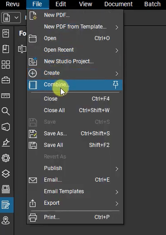Click the Save All disks icon
This screenshot has width=166, height=235.
pyautogui.click(x=33, y=146)
